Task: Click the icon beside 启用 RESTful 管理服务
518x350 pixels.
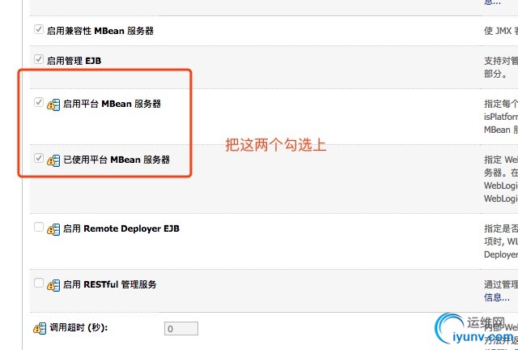Action: click(54, 284)
